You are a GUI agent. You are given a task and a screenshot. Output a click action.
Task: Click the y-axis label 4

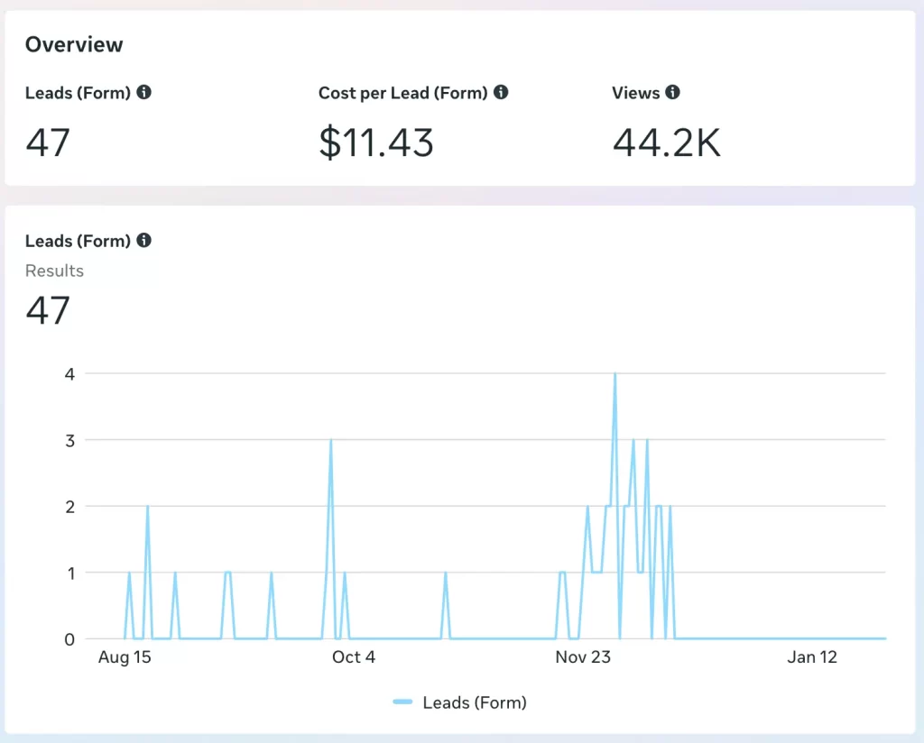(x=68, y=373)
